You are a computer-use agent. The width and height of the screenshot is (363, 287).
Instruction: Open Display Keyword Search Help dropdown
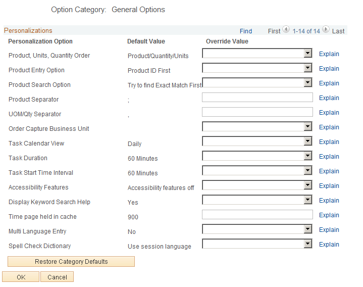point(257,200)
